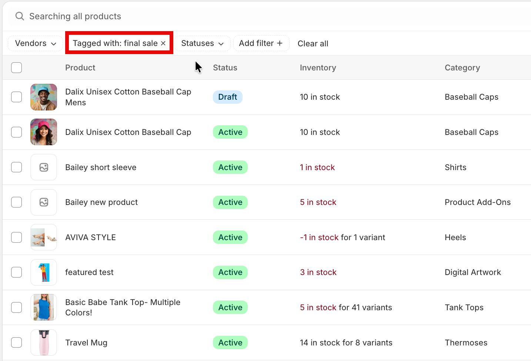Click the Add filter button
The height and width of the screenshot is (361, 531).
[x=261, y=43]
